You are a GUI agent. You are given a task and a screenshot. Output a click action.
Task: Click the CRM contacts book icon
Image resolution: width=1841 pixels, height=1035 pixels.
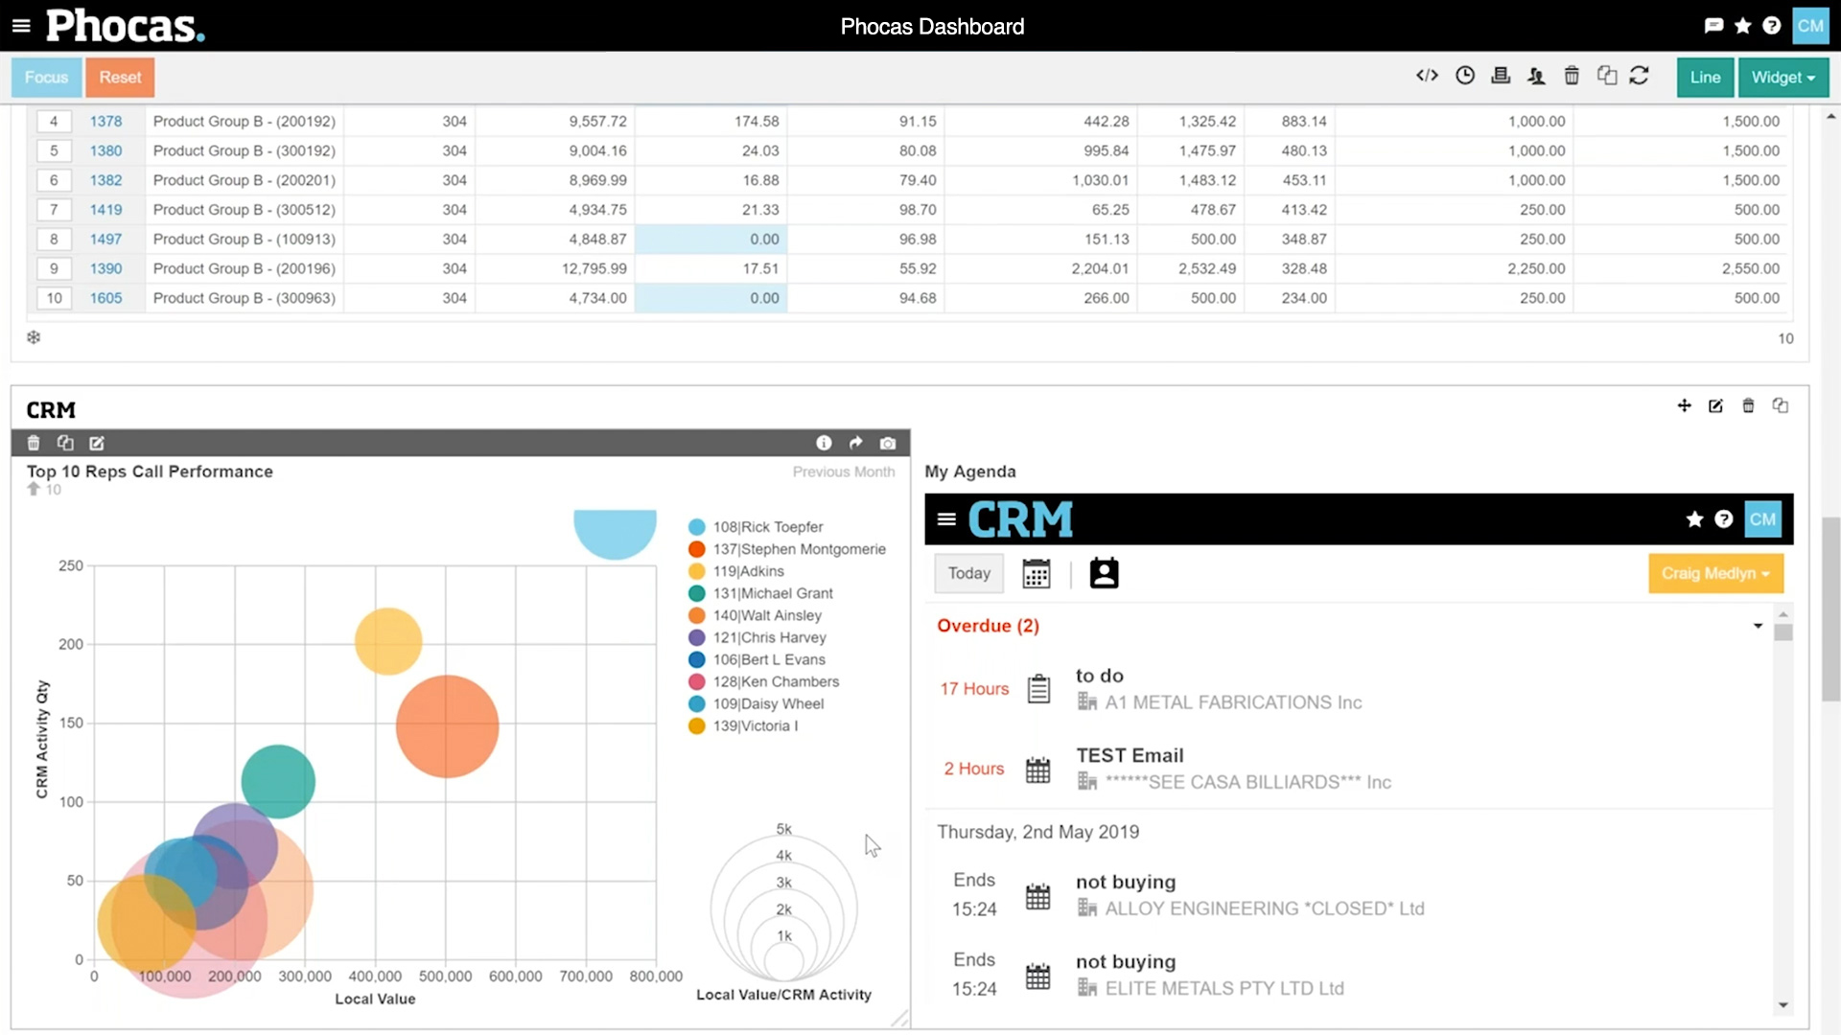pyautogui.click(x=1104, y=573)
